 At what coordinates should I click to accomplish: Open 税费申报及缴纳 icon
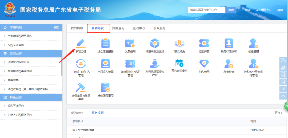(x=155, y=43)
